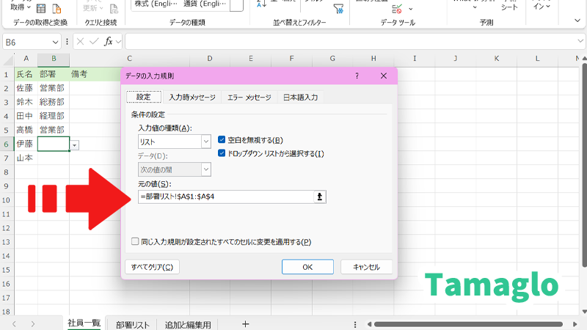Uncheck 空白を無視する checkbox
Image resolution: width=587 pixels, height=330 pixels.
pos(222,140)
